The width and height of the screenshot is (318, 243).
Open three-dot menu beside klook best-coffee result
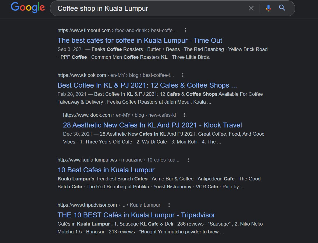coord(183,75)
